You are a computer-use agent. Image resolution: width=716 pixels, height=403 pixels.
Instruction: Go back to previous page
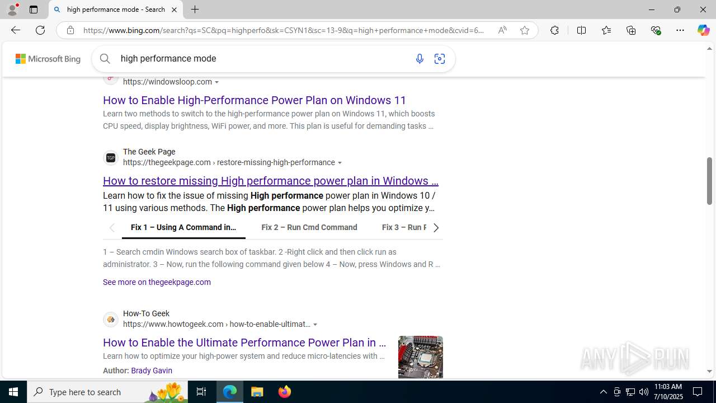(x=15, y=30)
